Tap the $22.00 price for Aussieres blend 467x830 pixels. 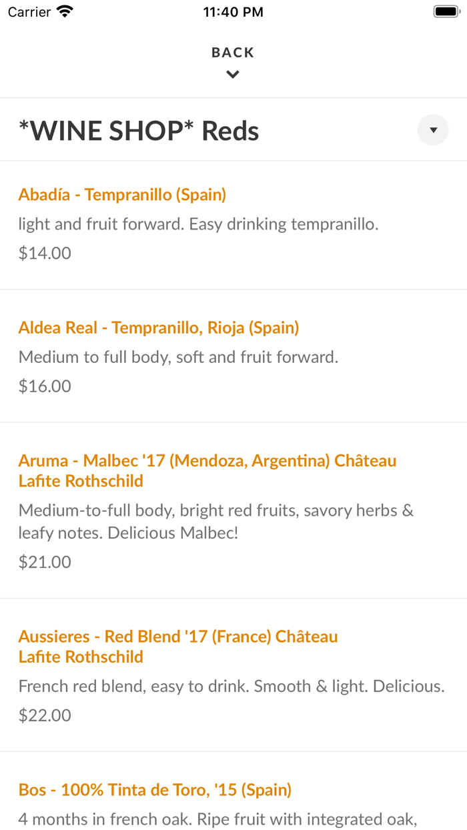pos(44,715)
